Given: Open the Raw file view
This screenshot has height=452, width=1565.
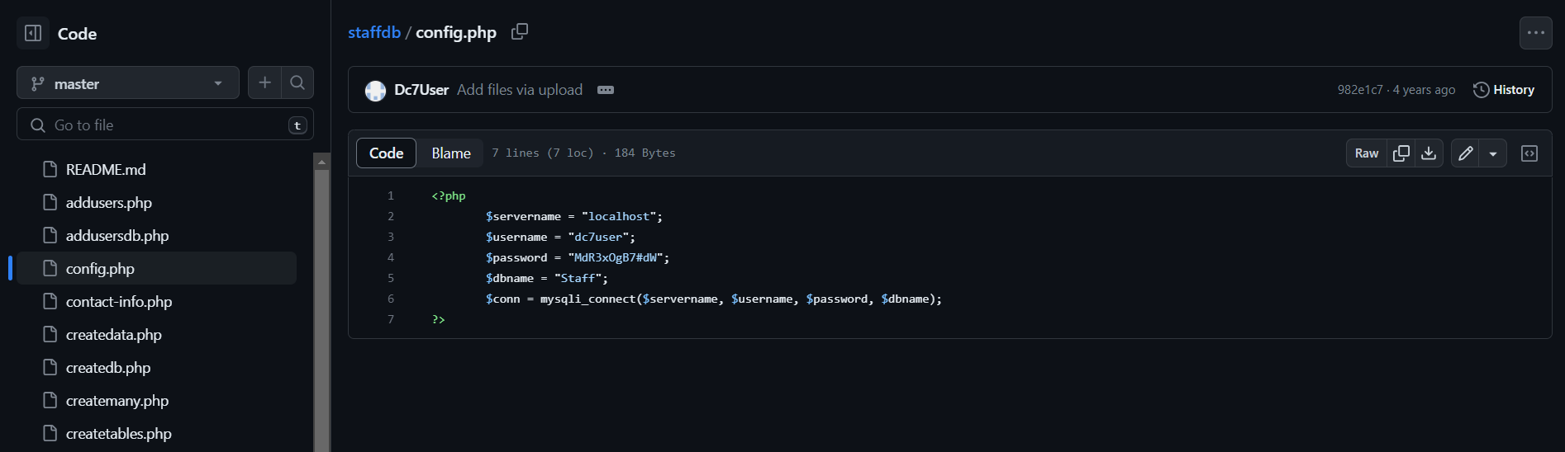Looking at the screenshot, I should (x=1367, y=153).
